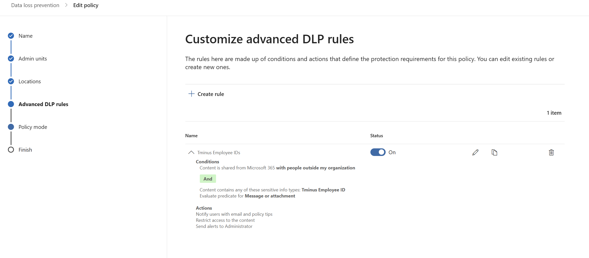Navigate to Data loss prevention breadcrumb

click(35, 5)
